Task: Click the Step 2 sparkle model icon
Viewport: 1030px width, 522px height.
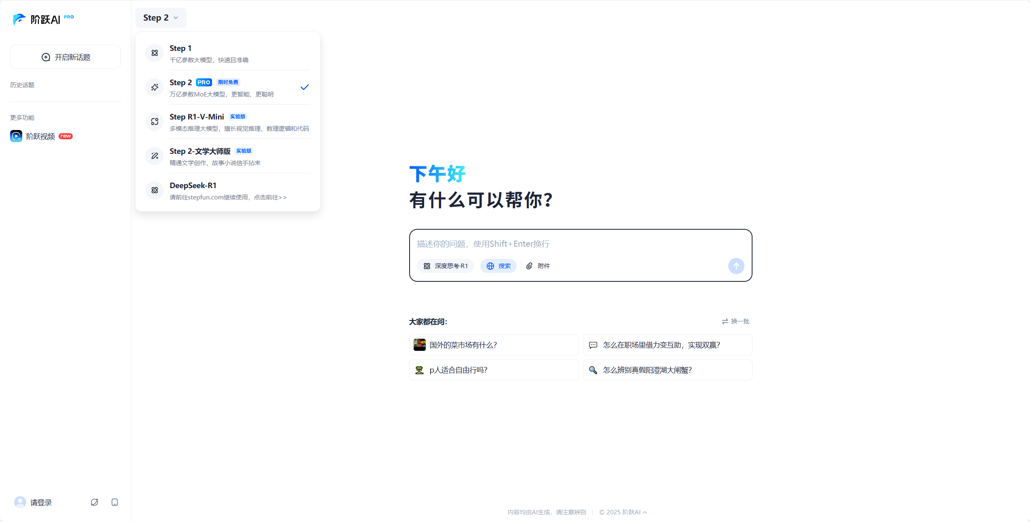Action: [x=155, y=87]
